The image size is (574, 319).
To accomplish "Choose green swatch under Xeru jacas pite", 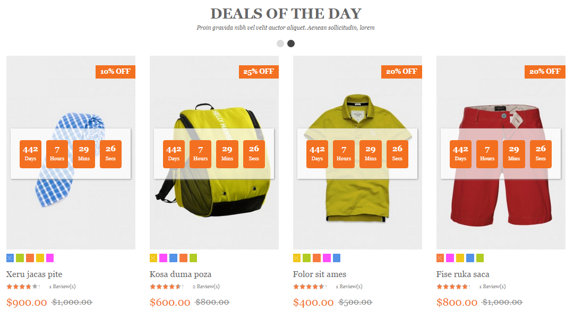I will 20,258.
